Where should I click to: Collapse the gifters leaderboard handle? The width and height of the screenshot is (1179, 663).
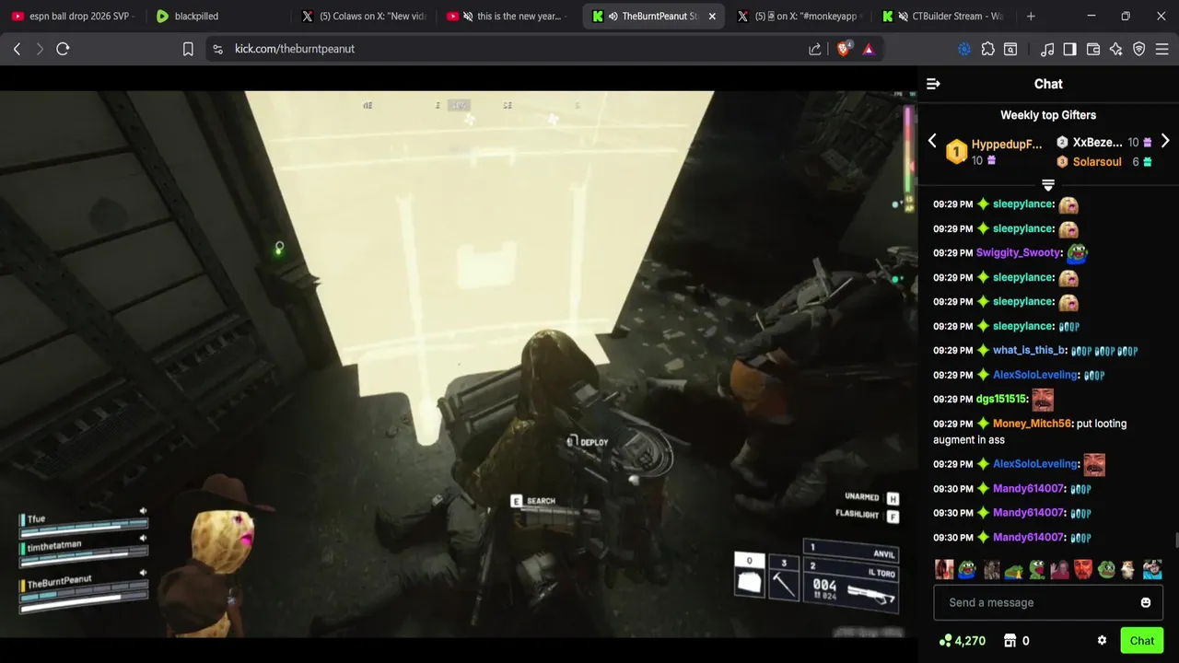click(1048, 185)
